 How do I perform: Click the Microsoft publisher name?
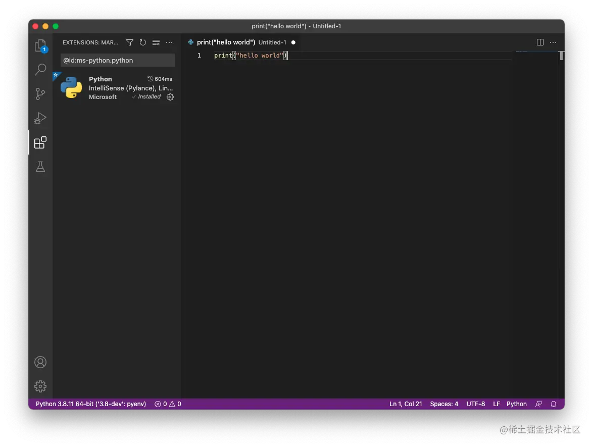click(103, 97)
